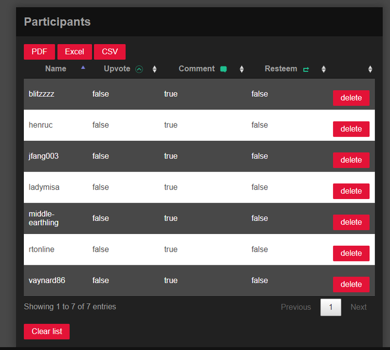
Task: Sort by Name using ascending arrow
Action: pyautogui.click(x=83, y=67)
